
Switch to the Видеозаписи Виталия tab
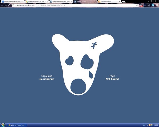click(61, 2)
